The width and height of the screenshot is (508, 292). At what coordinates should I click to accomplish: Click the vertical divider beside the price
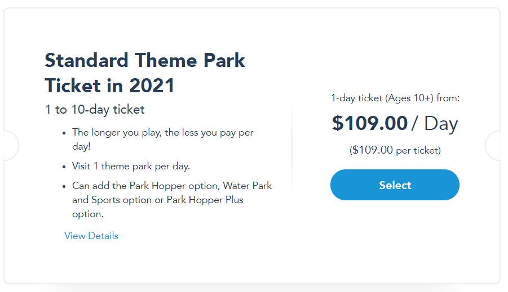[x=291, y=147]
